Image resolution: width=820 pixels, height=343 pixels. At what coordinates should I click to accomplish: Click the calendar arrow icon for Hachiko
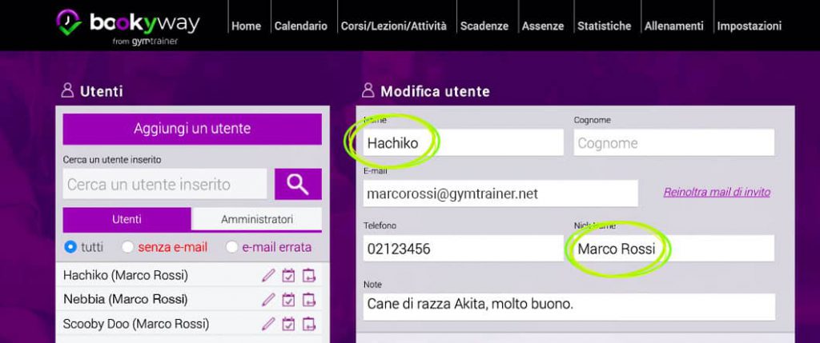[309, 276]
